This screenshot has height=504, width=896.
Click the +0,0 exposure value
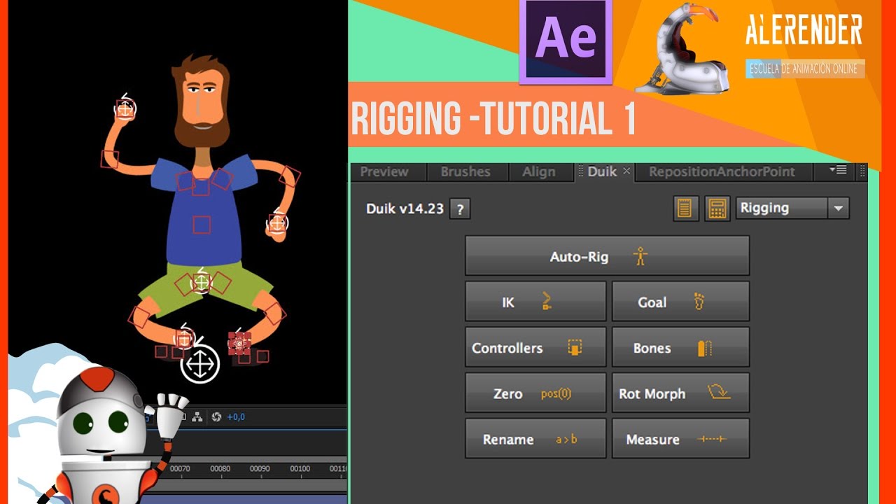pyautogui.click(x=237, y=417)
